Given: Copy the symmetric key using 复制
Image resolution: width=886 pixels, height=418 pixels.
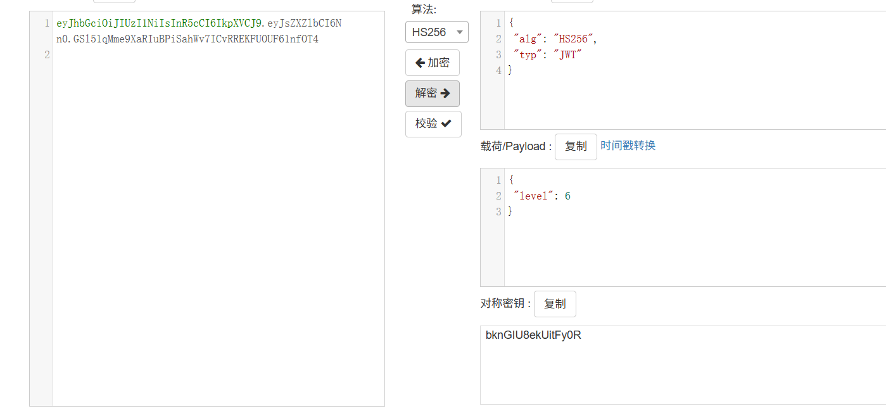Looking at the screenshot, I should (555, 304).
